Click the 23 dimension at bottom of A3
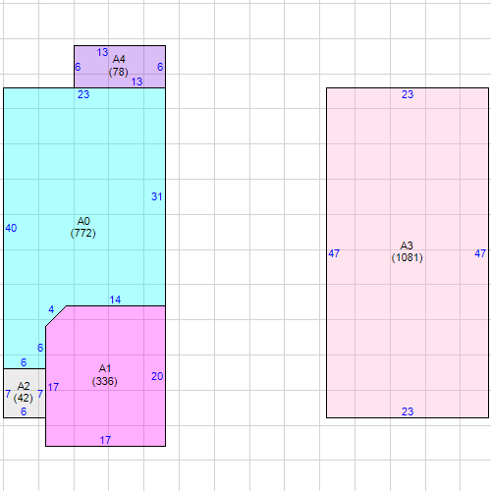 408,411
